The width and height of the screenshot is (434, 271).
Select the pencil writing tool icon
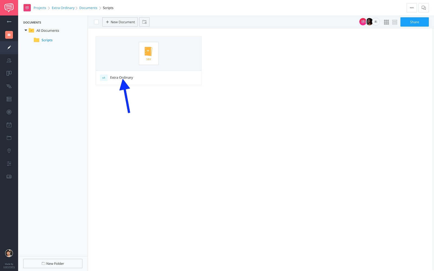coord(9,47)
